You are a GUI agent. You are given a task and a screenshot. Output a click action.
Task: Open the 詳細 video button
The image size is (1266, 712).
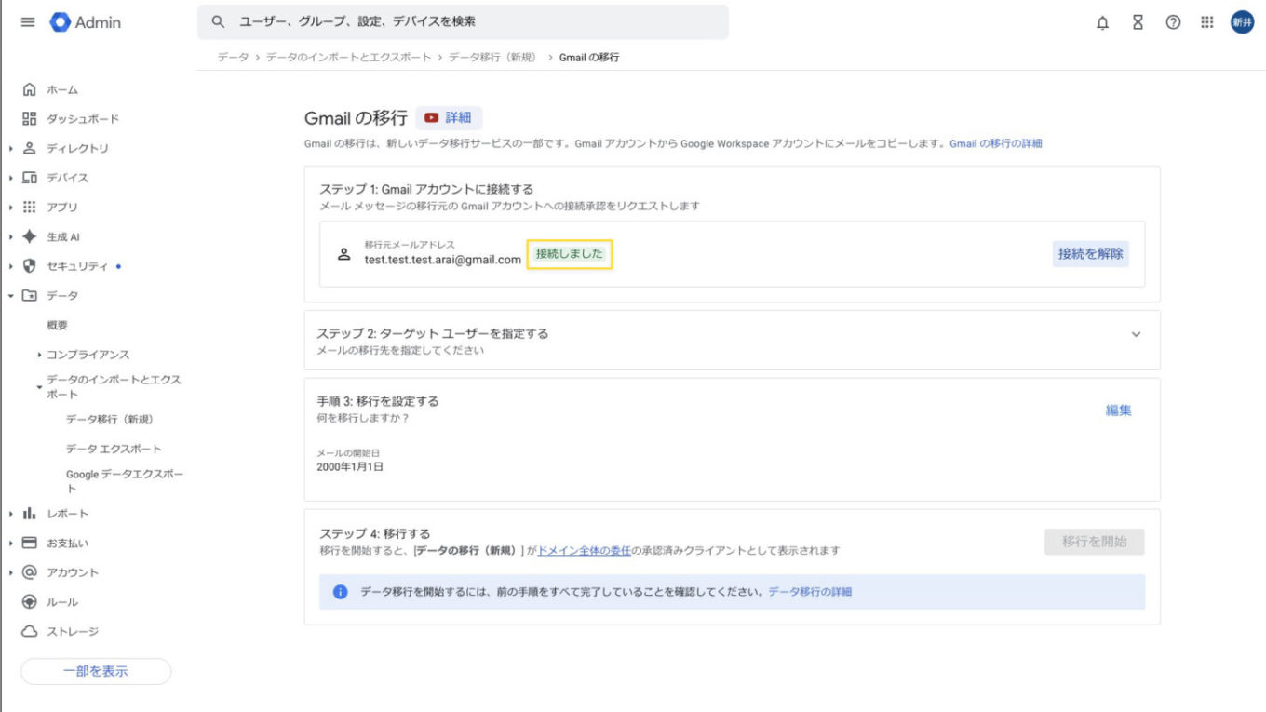tap(449, 118)
